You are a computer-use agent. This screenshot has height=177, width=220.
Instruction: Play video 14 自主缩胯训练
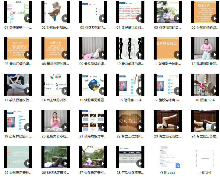pos(65,91)
